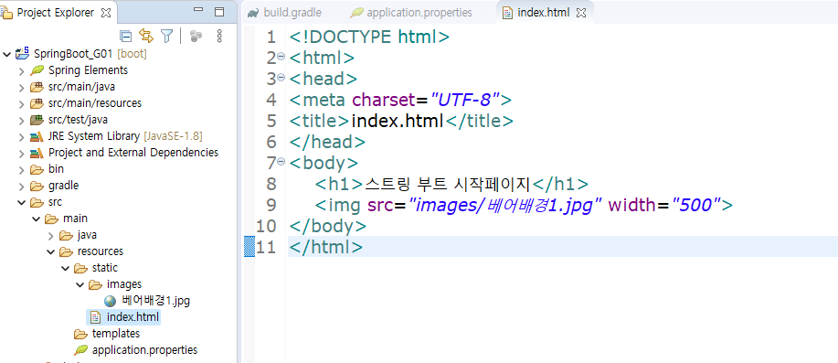
Task: Click the images folder icon
Action: coord(95,284)
